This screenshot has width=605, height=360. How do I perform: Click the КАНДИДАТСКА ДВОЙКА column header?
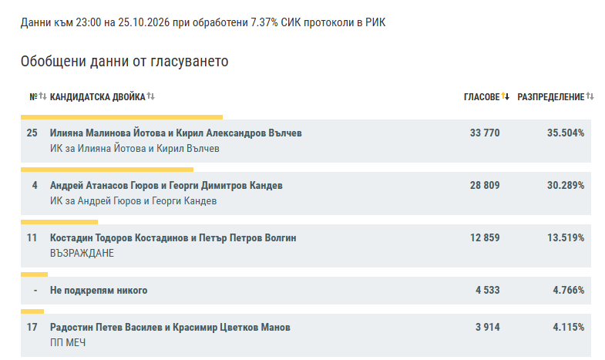pos(98,97)
